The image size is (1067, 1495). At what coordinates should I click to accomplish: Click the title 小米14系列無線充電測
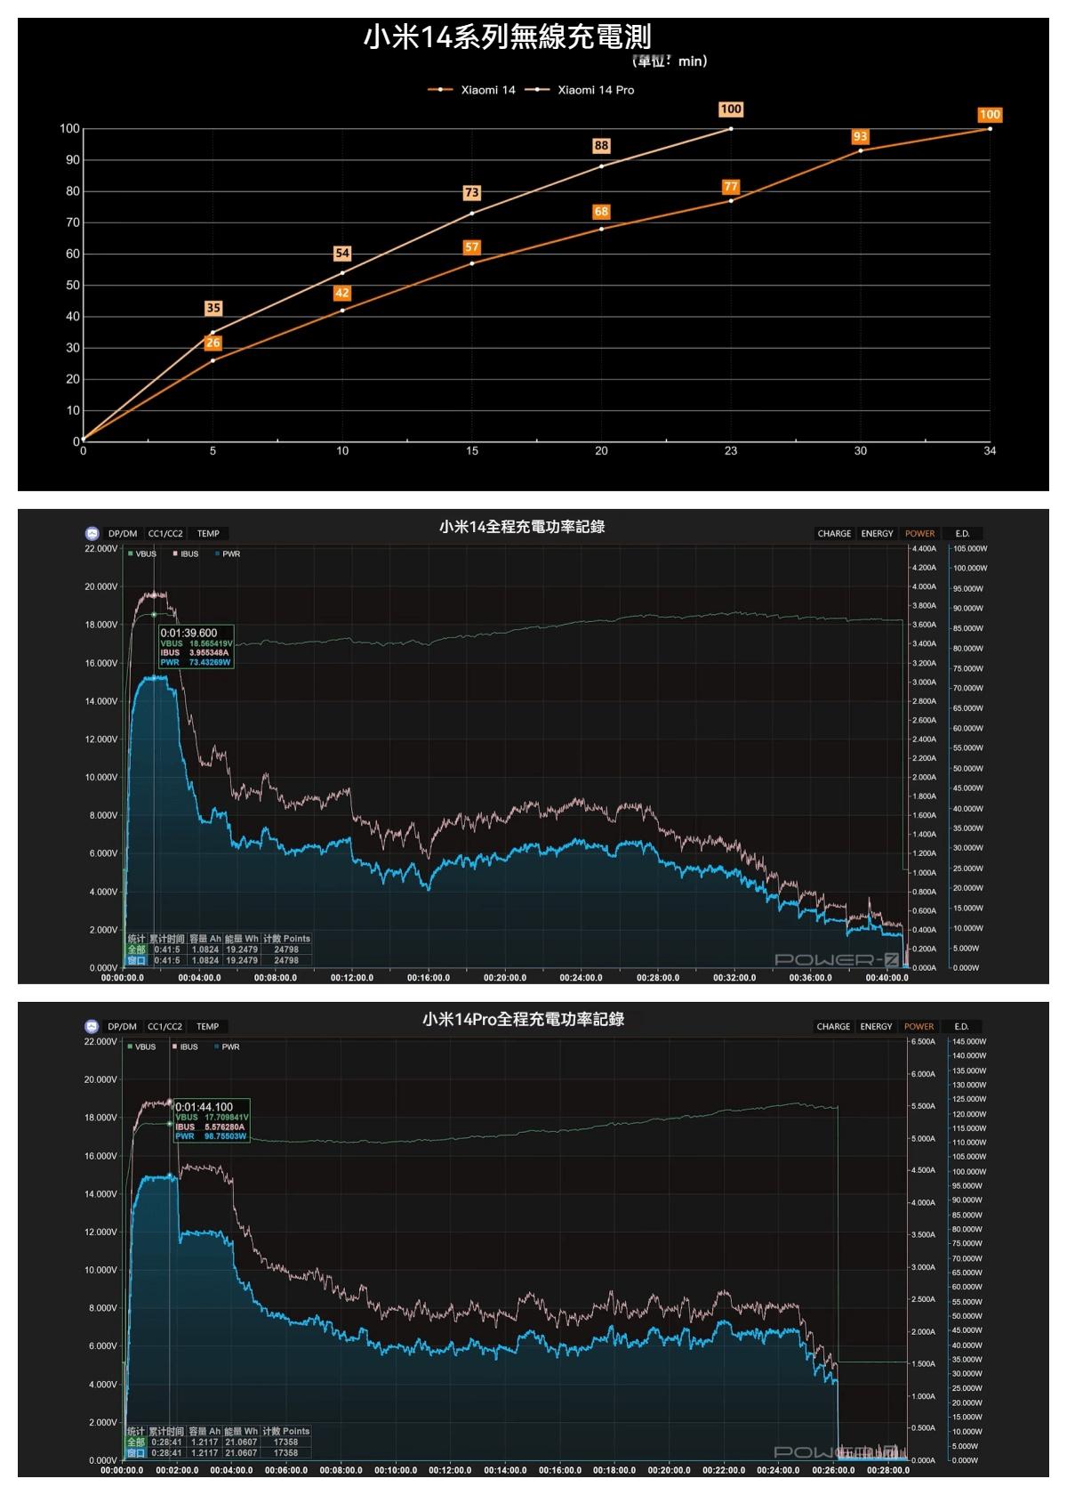point(508,37)
